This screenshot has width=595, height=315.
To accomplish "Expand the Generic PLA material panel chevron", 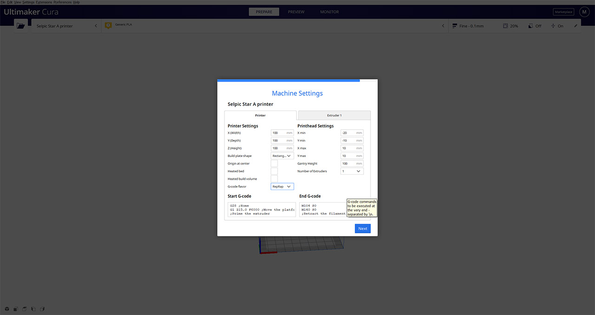I will click(x=443, y=26).
